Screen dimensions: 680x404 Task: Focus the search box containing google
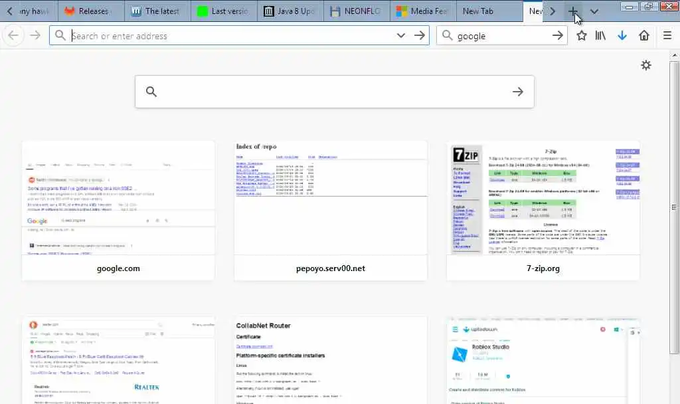[502, 36]
